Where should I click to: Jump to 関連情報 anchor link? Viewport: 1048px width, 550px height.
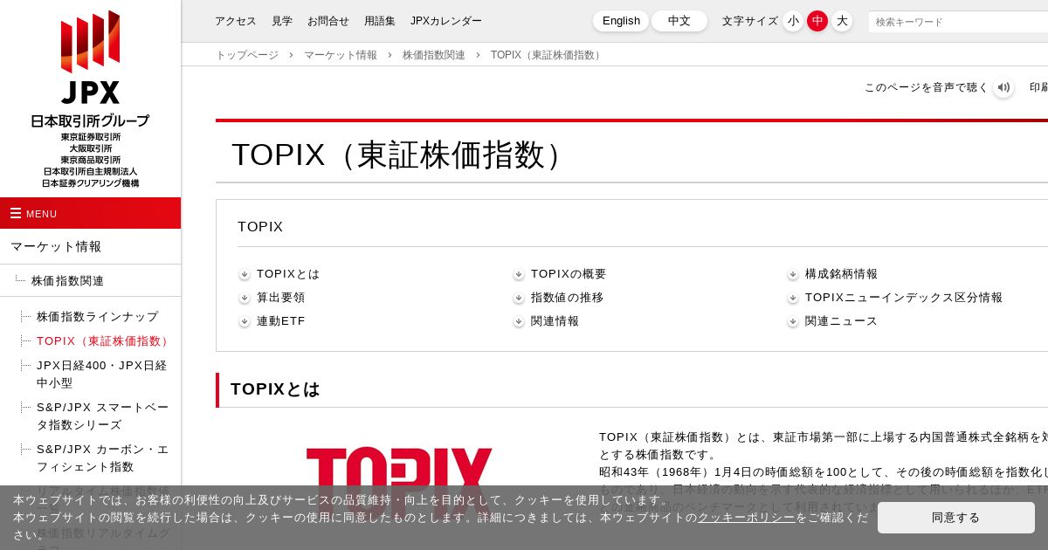[x=555, y=321]
